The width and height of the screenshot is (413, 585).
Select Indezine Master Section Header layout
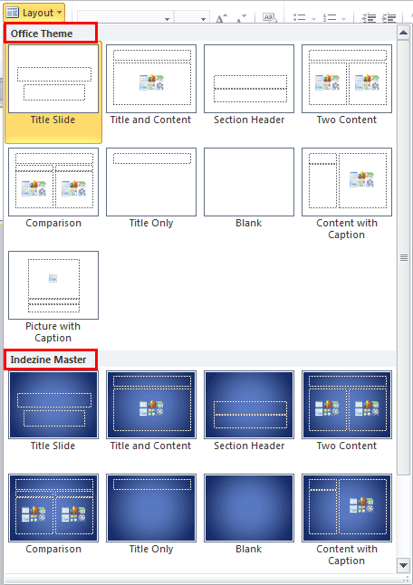point(249,411)
